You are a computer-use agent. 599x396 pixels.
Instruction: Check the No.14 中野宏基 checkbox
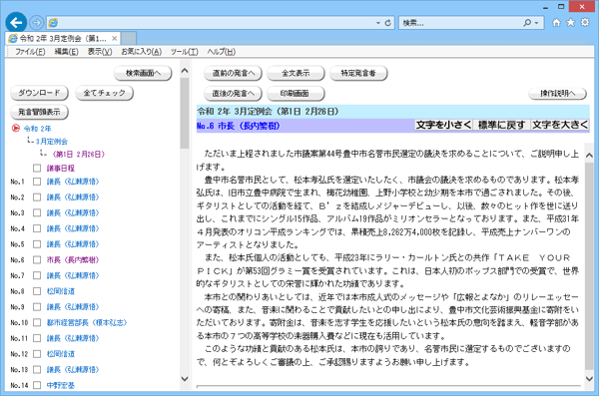coord(37,385)
